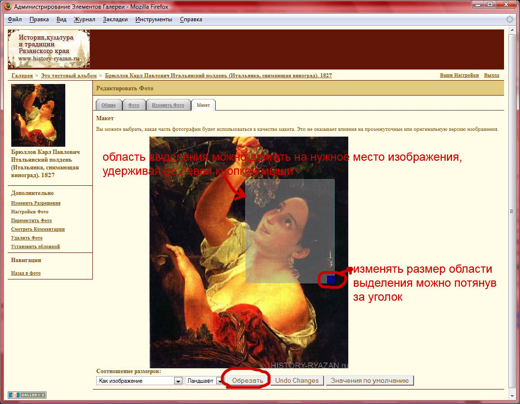Click inside the highlighted crop selection area
The height and width of the screenshot is (404, 520).
pyautogui.click(x=290, y=231)
